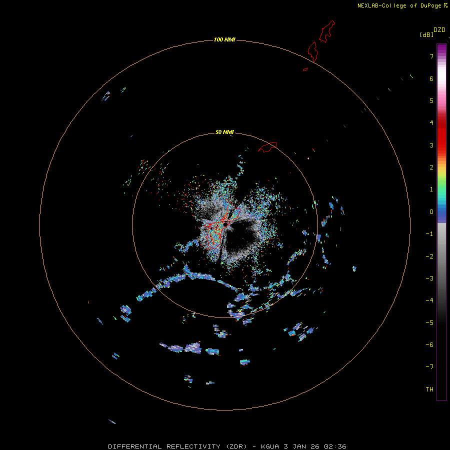Click the KGUA station identifier in caption
Image resolution: width=450 pixels, height=450 pixels.
pos(270,446)
